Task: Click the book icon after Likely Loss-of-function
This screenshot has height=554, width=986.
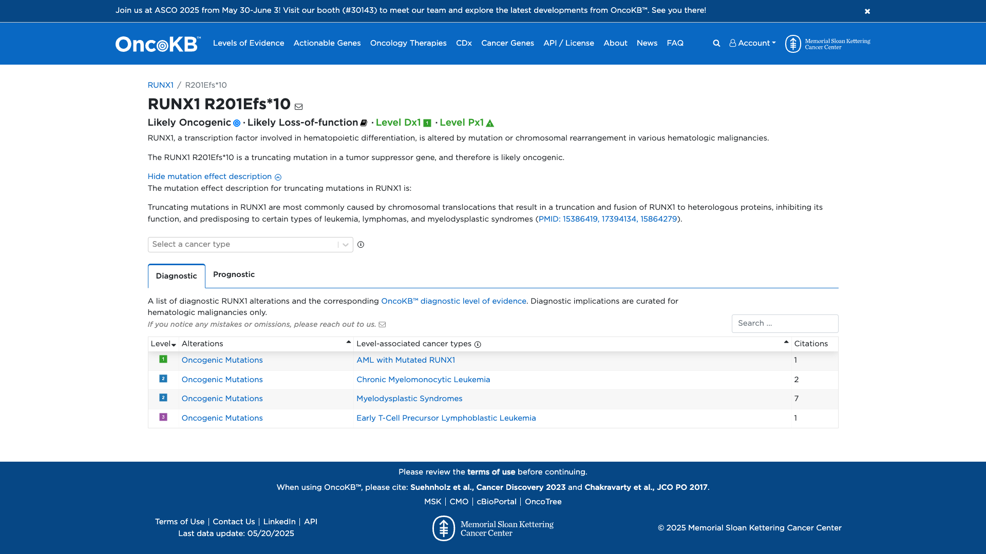Action: [x=364, y=123]
